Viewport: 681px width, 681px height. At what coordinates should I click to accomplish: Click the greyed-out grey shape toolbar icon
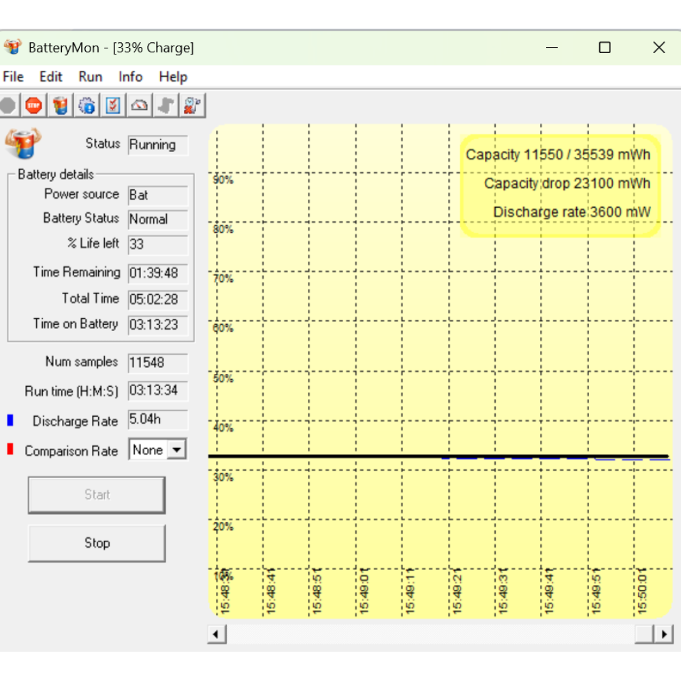pyautogui.click(x=166, y=106)
